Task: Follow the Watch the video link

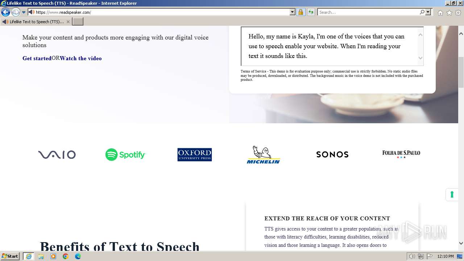Action: [80, 58]
